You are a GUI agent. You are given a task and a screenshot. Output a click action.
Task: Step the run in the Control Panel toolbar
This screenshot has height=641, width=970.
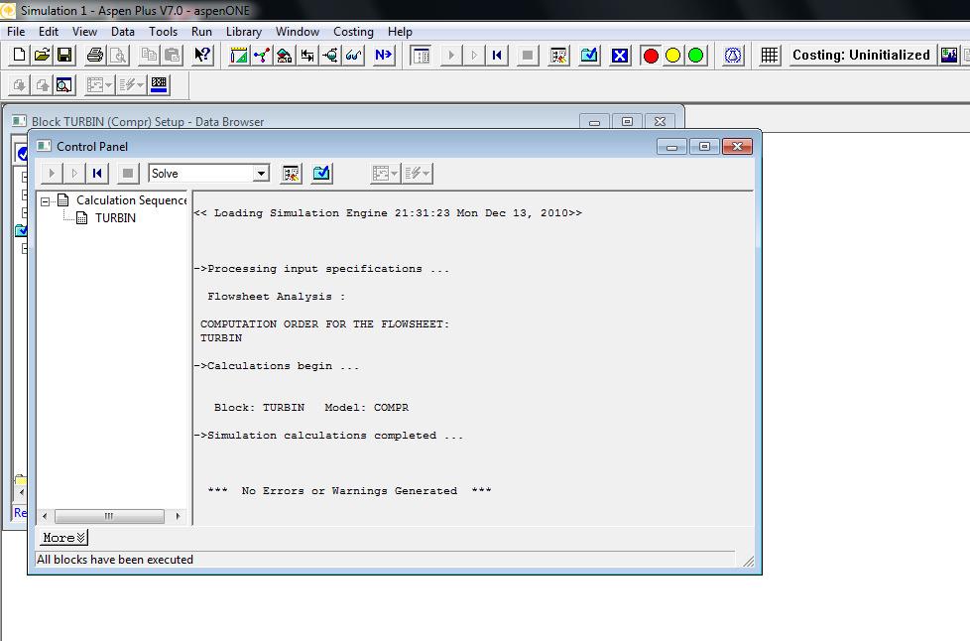tap(74, 174)
